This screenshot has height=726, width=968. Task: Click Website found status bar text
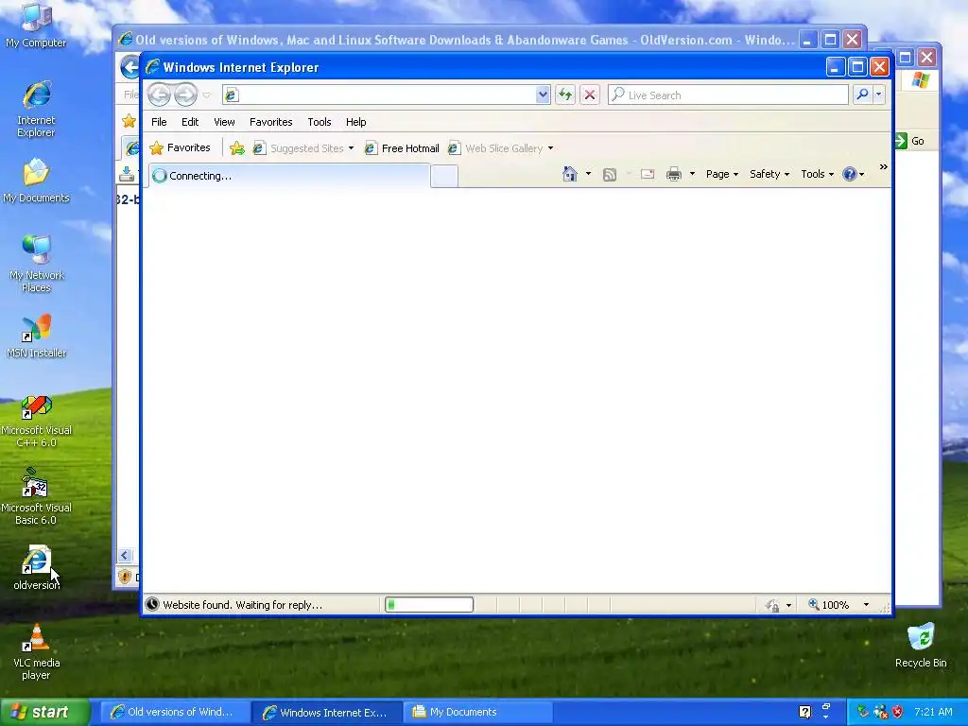242,605
